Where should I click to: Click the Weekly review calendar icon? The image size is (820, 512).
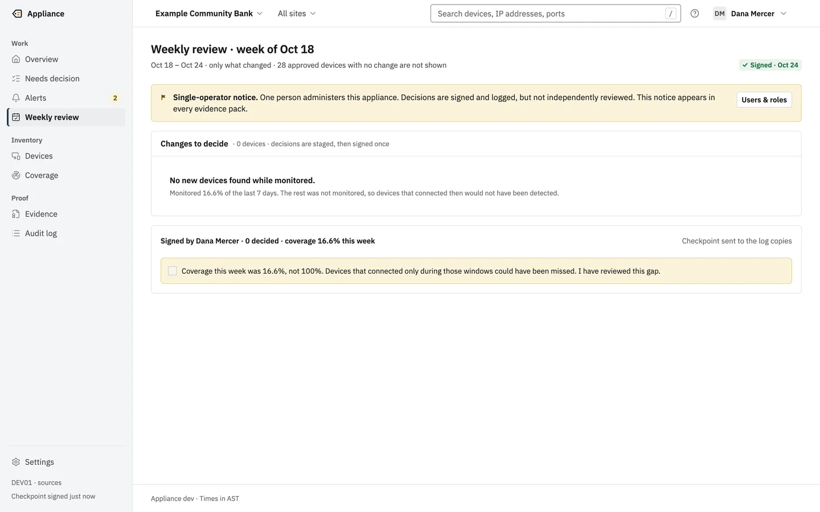point(16,117)
